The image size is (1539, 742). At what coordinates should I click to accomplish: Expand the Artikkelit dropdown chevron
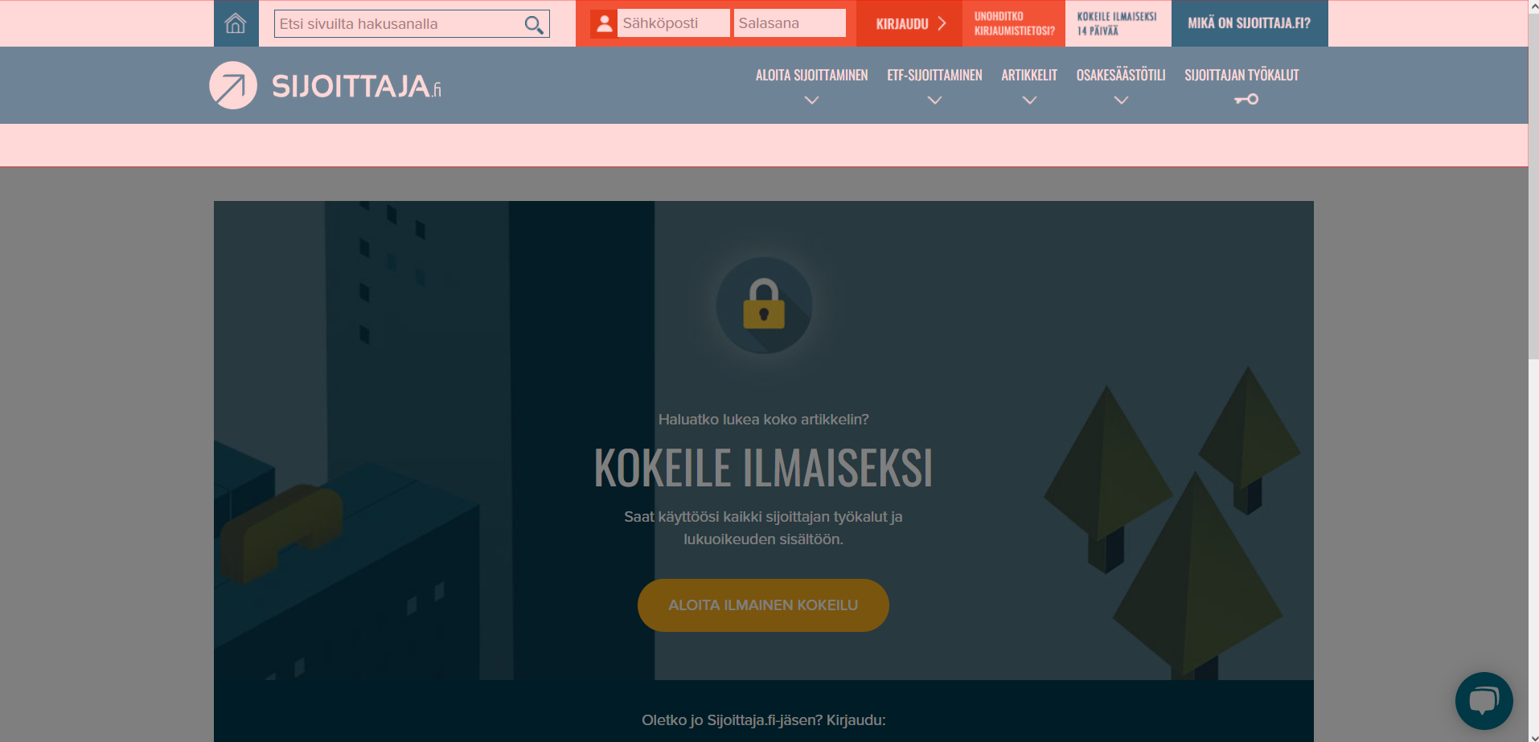coord(1029,100)
